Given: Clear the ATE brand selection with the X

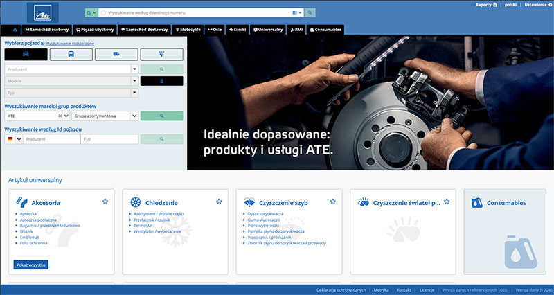Looking at the screenshot, I should pos(60,116).
